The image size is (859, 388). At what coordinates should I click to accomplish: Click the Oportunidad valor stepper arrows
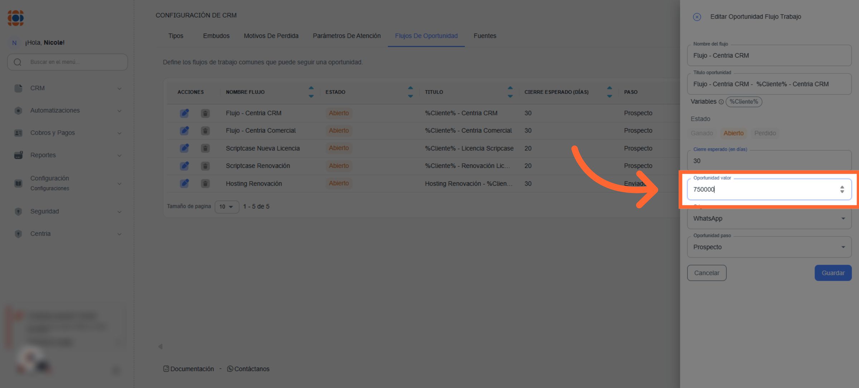click(x=842, y=189)
